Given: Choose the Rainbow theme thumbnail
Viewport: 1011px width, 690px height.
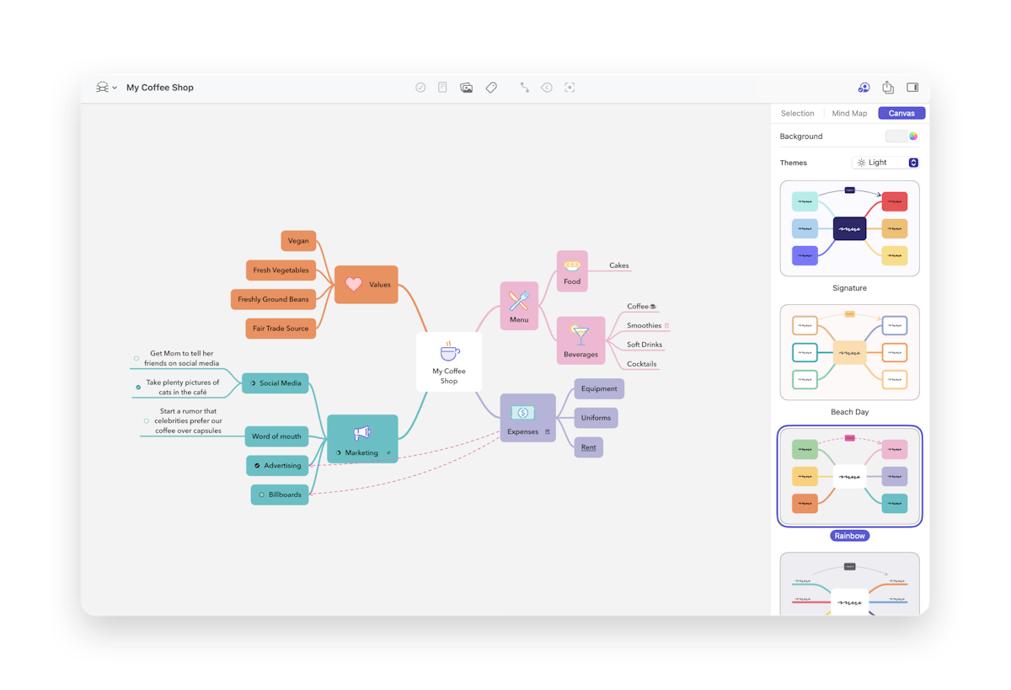Looking at the screenshot, I should click(x=849, y=476).
